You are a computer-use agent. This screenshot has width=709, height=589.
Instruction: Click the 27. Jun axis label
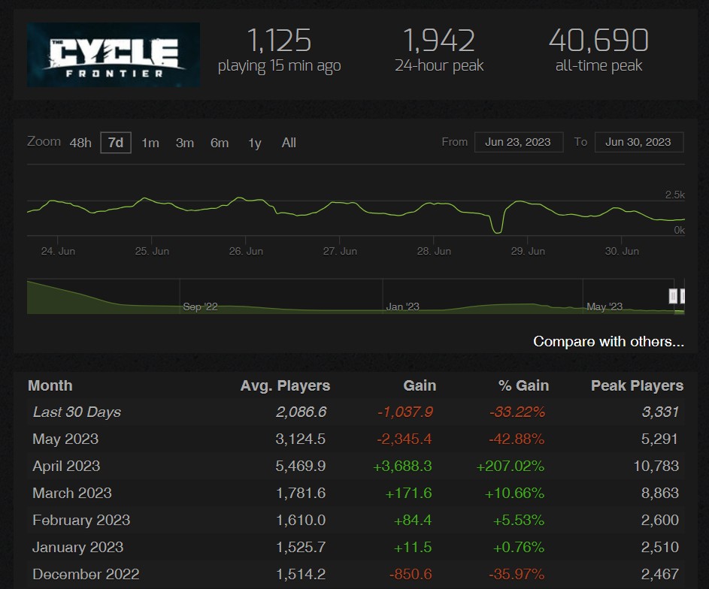click(x=340, y=251)
